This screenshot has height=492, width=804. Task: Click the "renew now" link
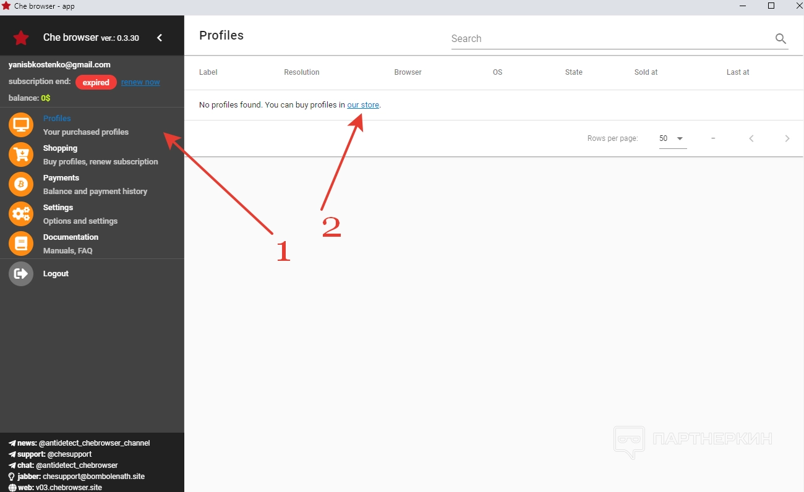[x=140, y=82]
